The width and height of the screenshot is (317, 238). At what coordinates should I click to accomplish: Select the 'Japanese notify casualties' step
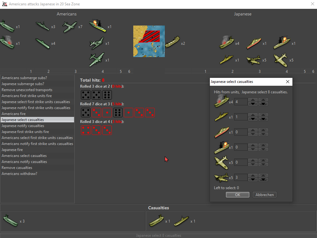point(37,126)
